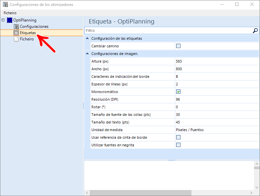Click the Filtro search field

pyautogui.click(x=168, y=30)
